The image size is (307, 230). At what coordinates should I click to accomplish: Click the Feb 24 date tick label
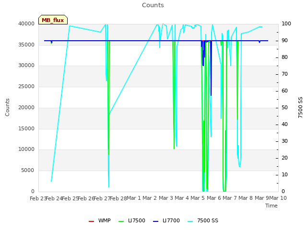coord(54,198)
